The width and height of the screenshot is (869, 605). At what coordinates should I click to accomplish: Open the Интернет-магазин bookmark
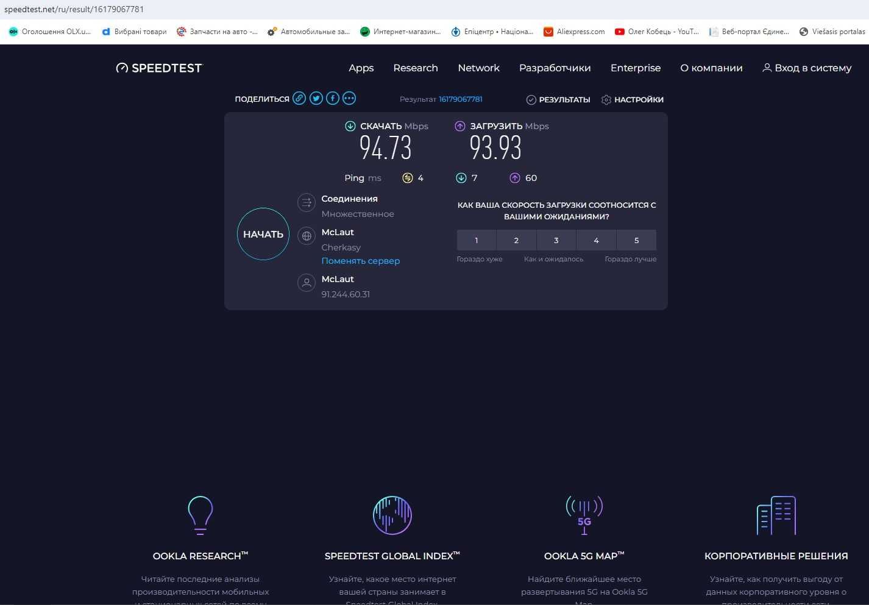pos(400,32)
